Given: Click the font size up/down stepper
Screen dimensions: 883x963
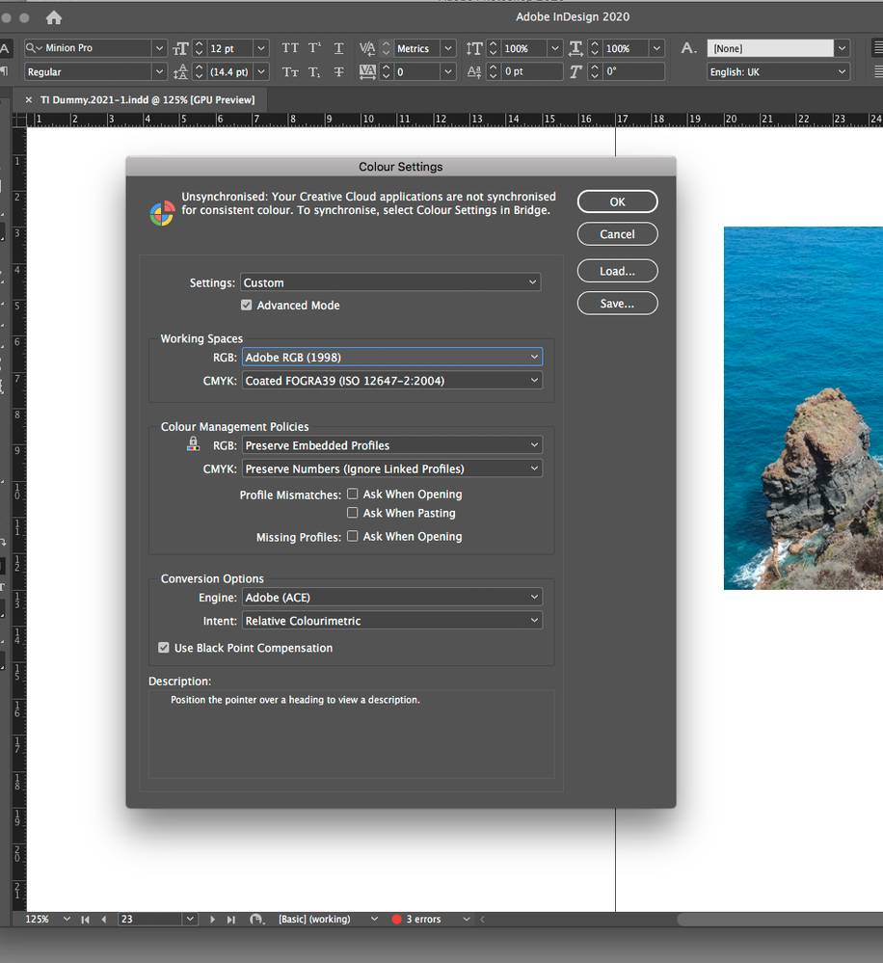Looking at the screenshot, I should click(199, 48).
